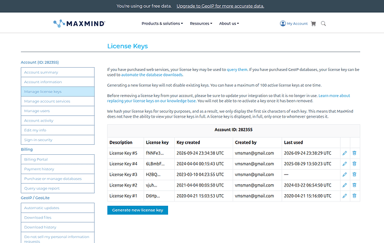Delete License Key #5 with trash icon
This screenshot has height=243, width=384.
[354, 153]
